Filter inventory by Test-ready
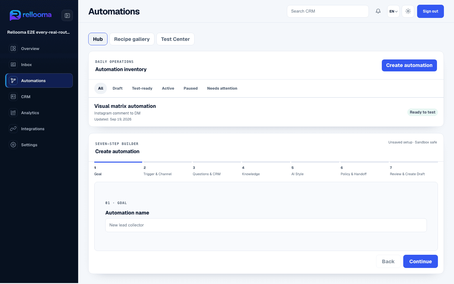 pyautogui.click(x=142, y=88)
